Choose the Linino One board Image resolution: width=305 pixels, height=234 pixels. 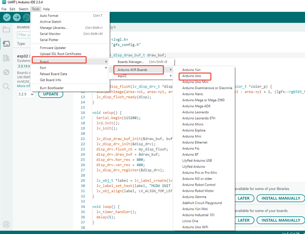click(x=204, y=221)
